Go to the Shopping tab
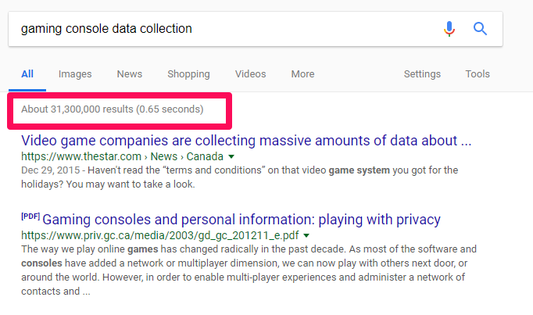Image resolution: width=533 pixels, height=315 pixels. coord(188,74)
